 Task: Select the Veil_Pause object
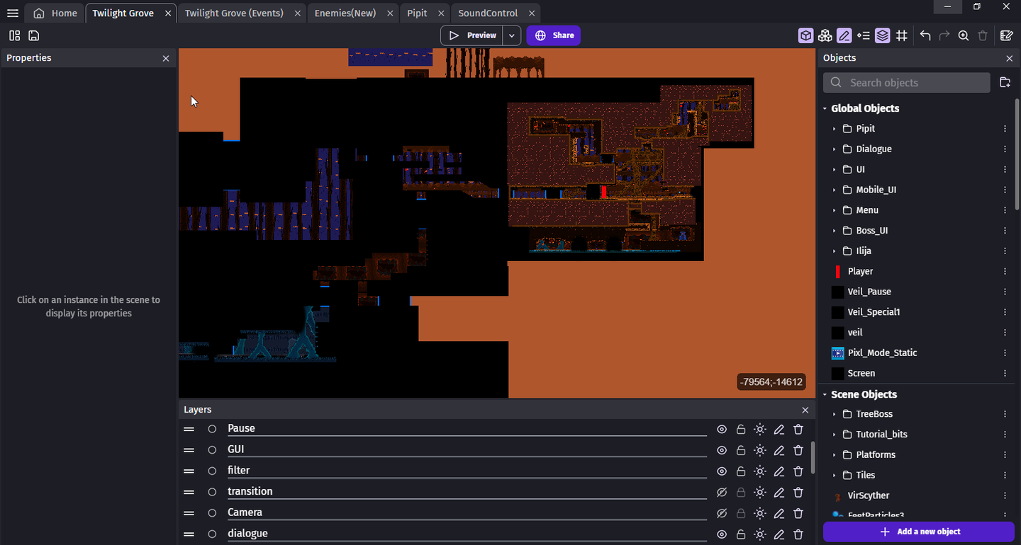pyautogui.click(x=869, y=292)
